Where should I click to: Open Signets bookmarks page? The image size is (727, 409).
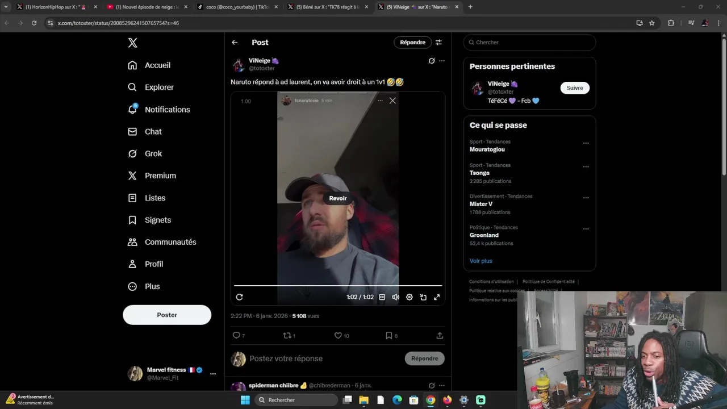click(x=149, y=220)
